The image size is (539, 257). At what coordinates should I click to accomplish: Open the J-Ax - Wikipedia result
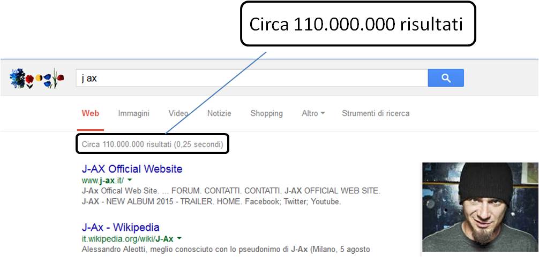[121, 227]
